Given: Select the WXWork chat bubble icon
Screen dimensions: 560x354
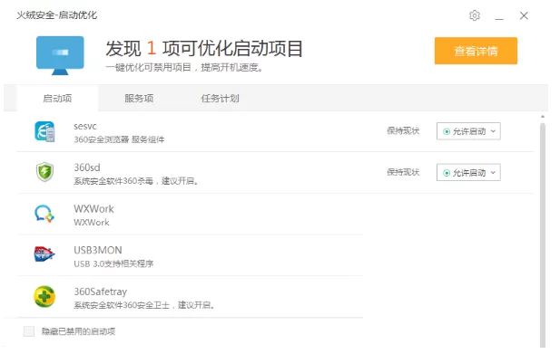Looking at the screenshot, I should coord(44,214).
